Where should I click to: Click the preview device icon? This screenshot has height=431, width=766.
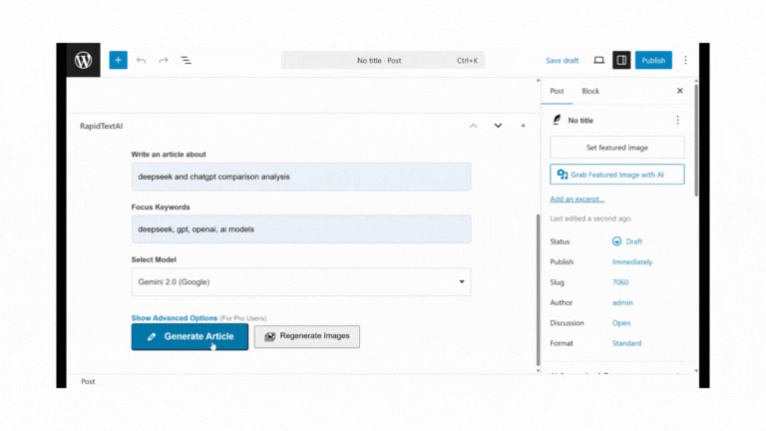[x=598, y=61]
